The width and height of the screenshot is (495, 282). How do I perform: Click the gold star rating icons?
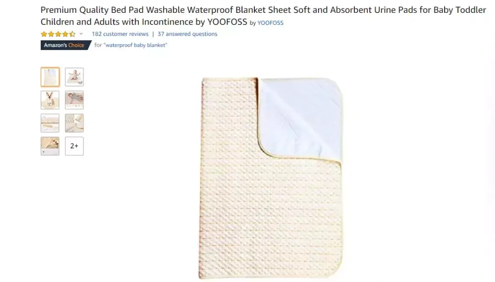58,34
